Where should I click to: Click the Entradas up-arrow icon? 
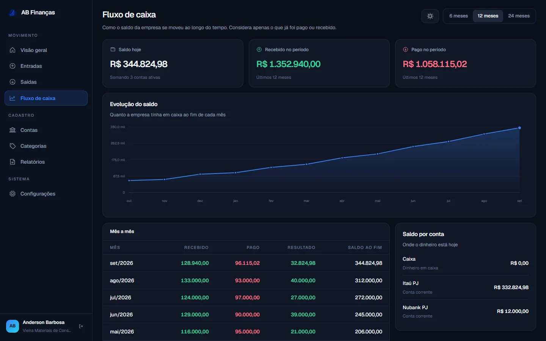[x=13, y=66]
